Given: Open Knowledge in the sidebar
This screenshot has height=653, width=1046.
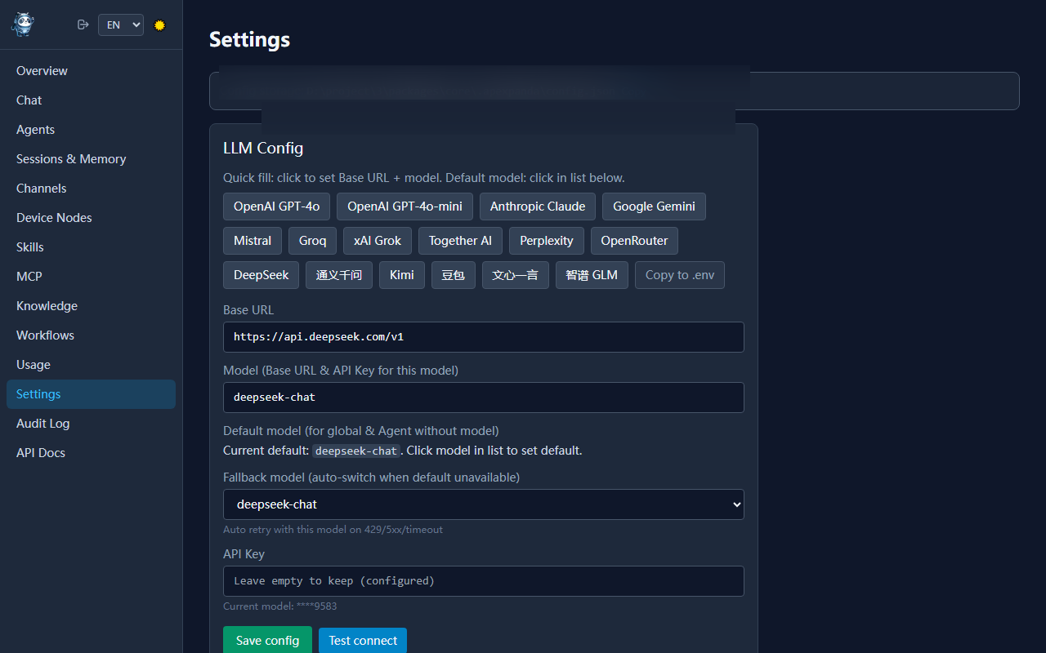Looking at the screenshot, I should [x=91, y=306].
